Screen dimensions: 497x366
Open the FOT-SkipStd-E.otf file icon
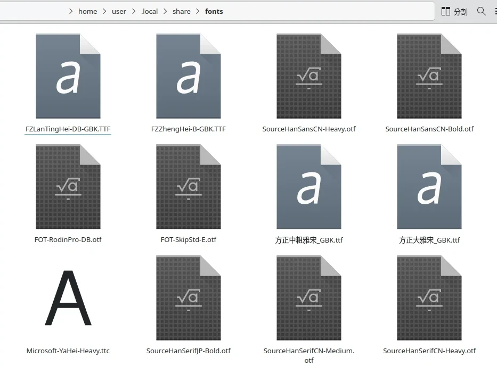pos(188,187)
